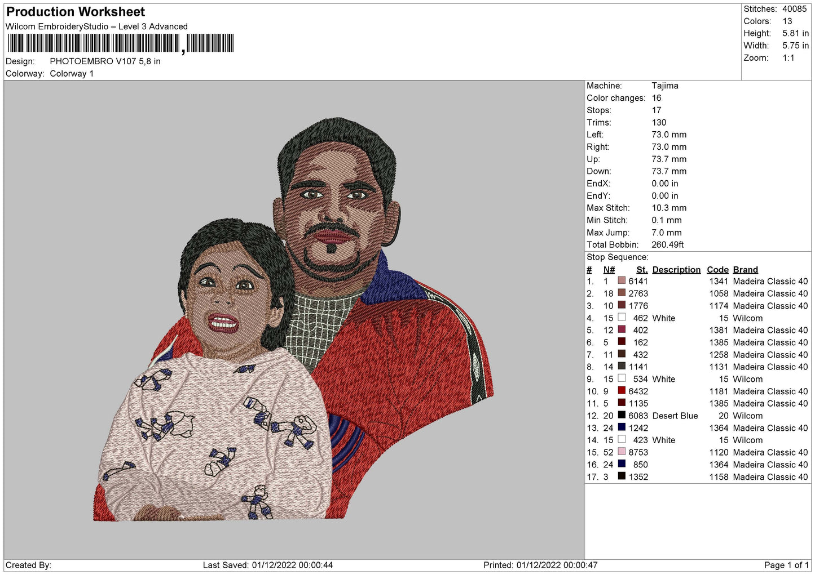Click the embroidery design preview image
This screenshot has height=575, width=815.
coord(293,319)
